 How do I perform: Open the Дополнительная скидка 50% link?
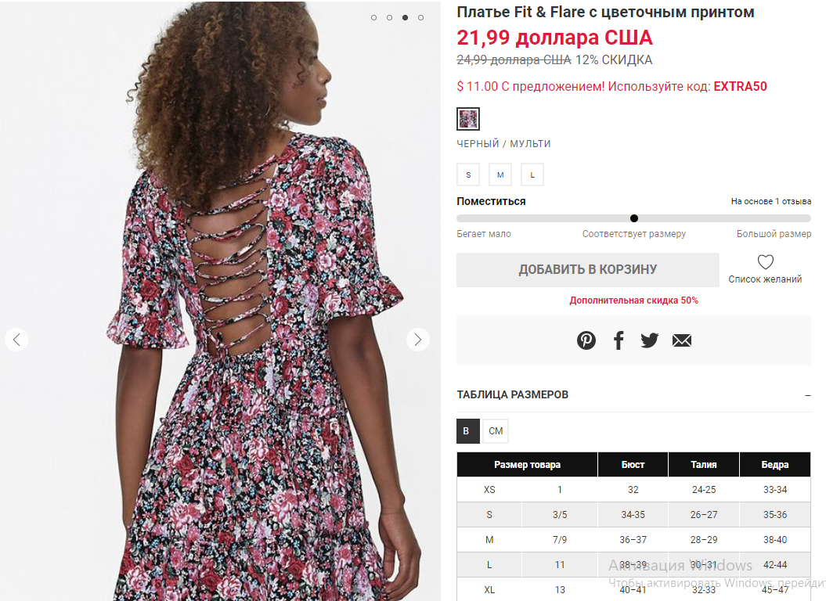[x=633, y=300]
